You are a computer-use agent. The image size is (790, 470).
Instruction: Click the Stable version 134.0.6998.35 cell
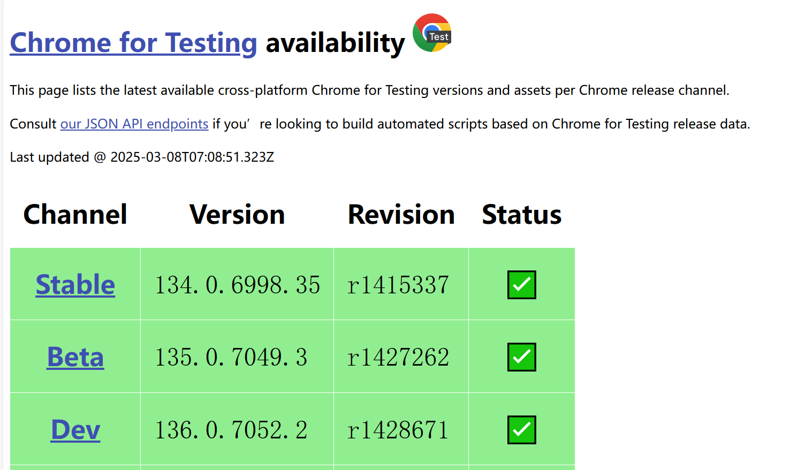pos(237,285)
